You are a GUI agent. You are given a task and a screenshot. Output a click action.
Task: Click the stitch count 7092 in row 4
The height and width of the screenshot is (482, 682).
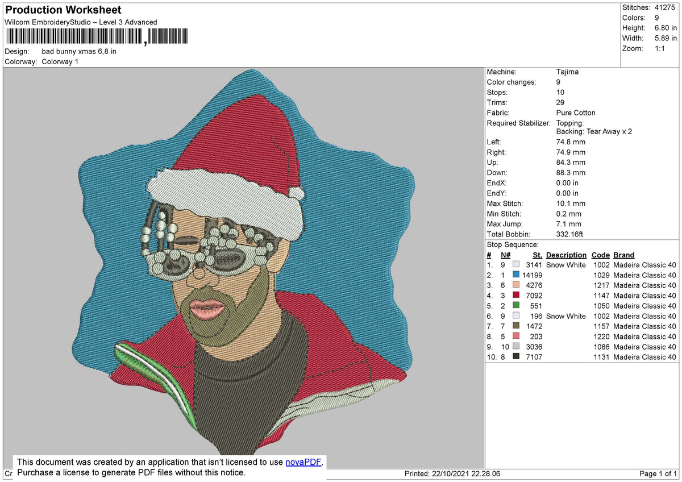coord(534,296)
